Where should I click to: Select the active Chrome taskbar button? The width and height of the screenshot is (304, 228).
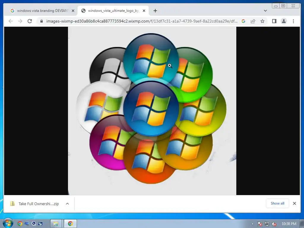click(70, 224)
